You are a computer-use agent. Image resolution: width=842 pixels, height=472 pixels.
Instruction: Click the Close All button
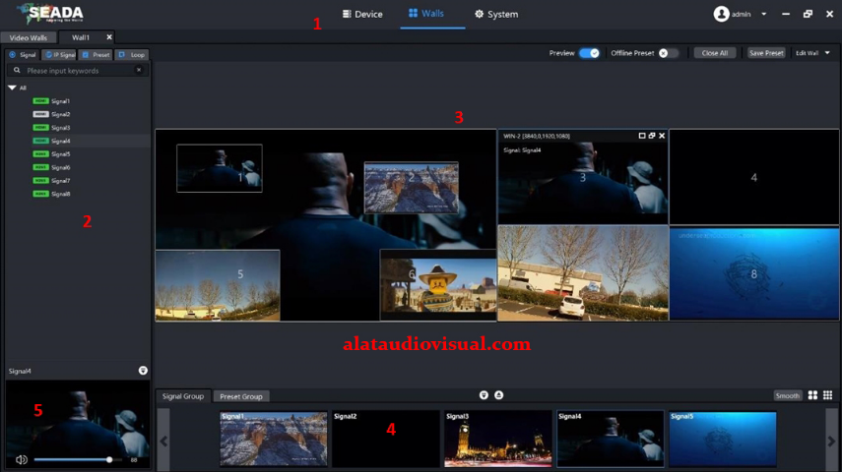click(714, 53)
